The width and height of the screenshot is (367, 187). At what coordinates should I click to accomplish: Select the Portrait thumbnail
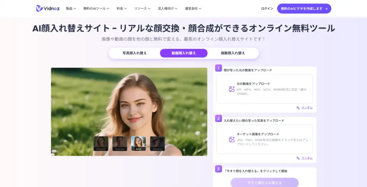(x=120, y=144)
